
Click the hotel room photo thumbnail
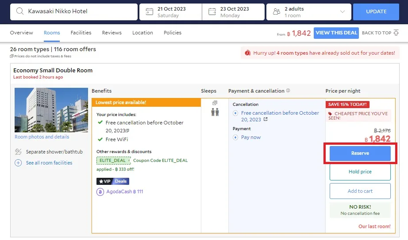(51, 110)
